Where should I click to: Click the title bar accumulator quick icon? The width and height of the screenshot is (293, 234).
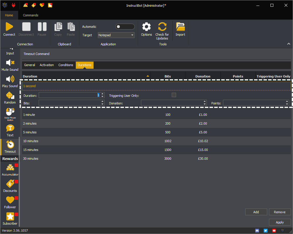[x=25, y=5]
